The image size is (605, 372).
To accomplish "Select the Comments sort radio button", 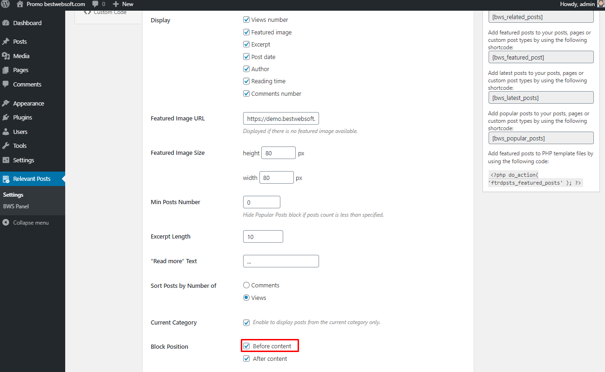I will pyautogui.click(x=246, y=285).
